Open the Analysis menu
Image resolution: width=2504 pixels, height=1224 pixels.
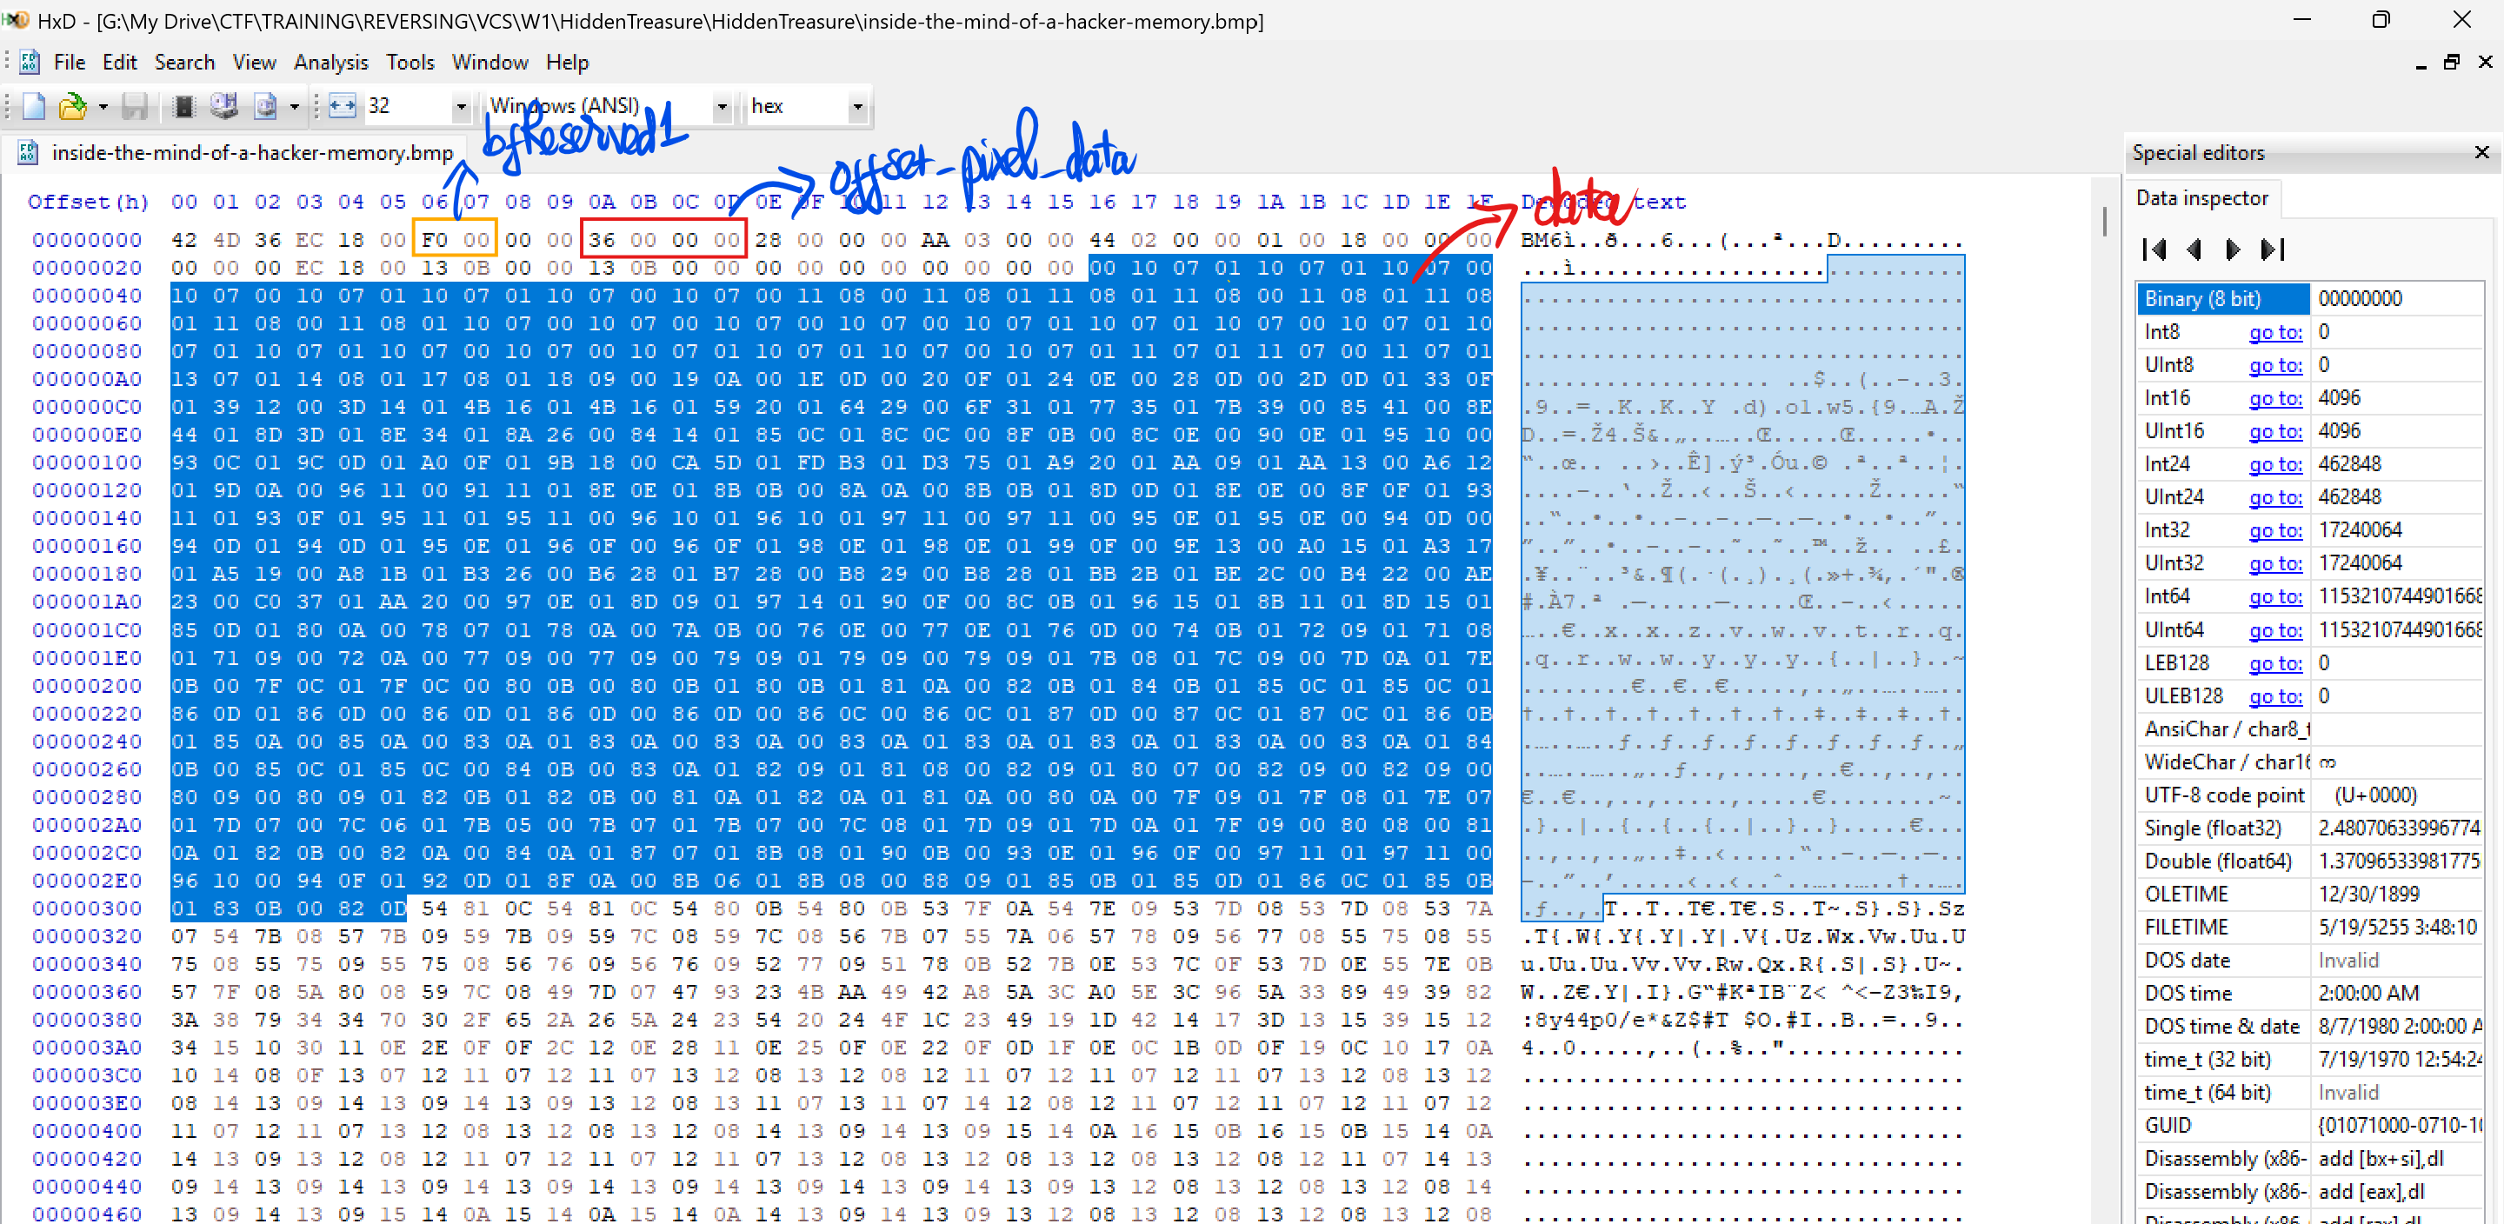(330, 63)
